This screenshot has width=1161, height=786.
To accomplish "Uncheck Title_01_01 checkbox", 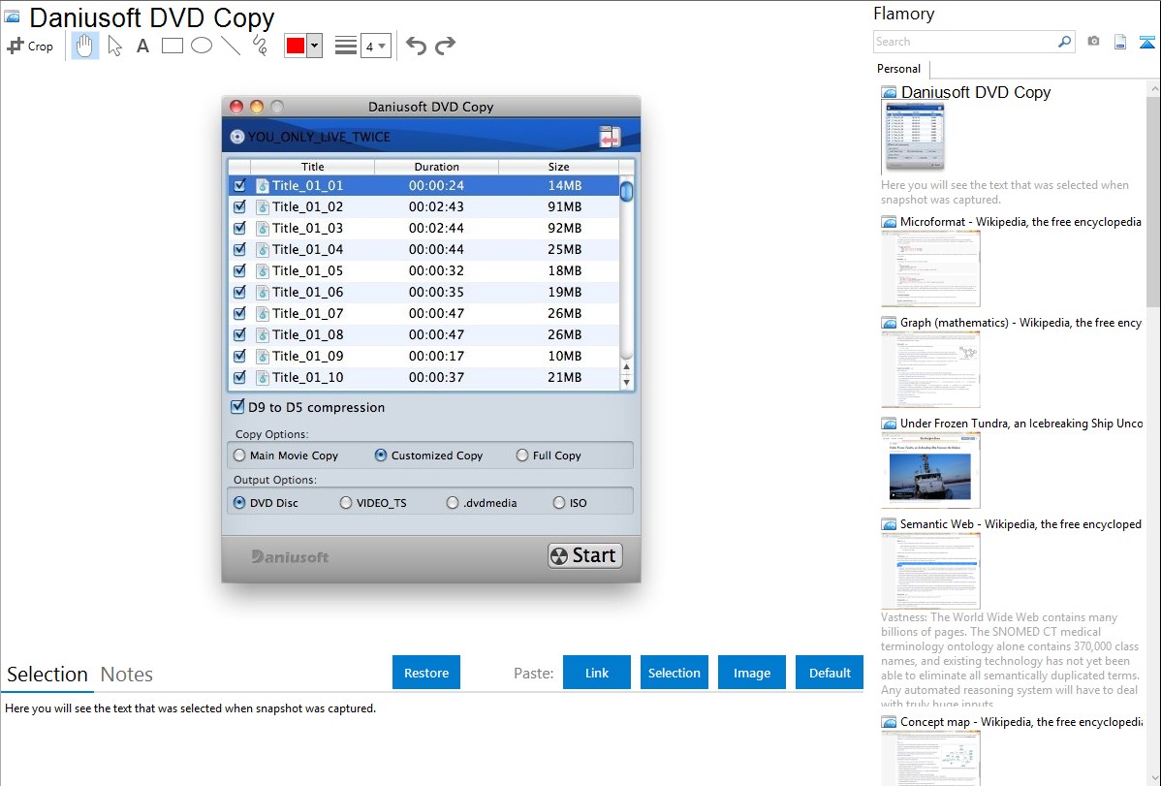I will click(239, 185).
